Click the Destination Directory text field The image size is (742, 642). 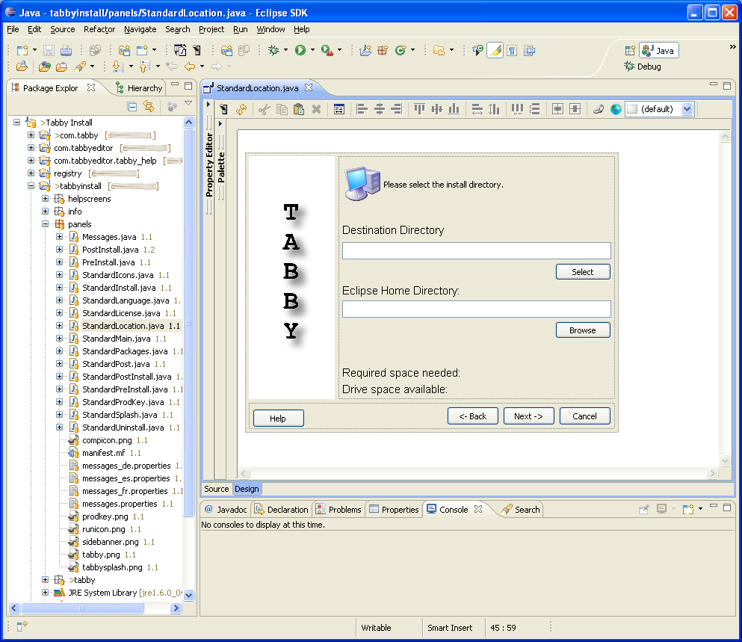coord(477,250)
